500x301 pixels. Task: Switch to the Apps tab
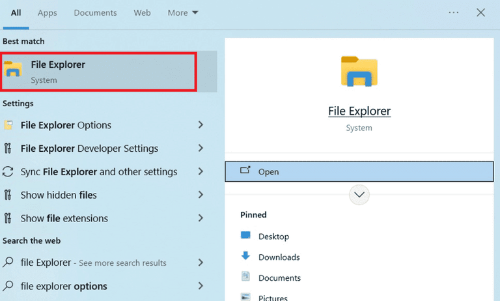(47, 13)
